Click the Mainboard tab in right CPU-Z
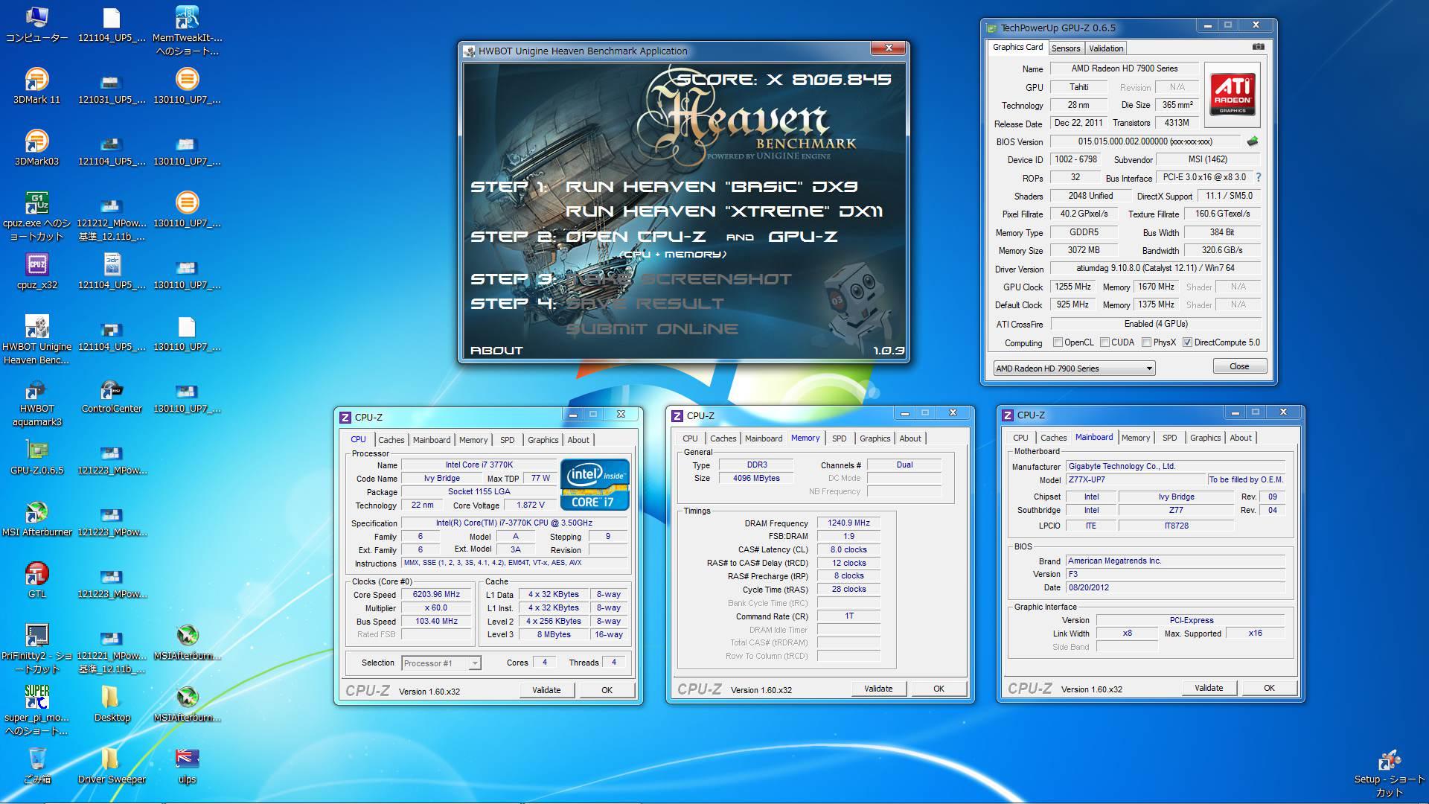The image size is (1429, 804). [1094, 437]
